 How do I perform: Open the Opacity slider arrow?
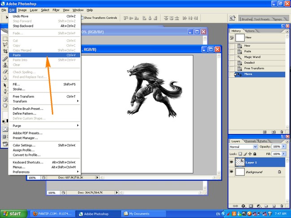point(283,147)
